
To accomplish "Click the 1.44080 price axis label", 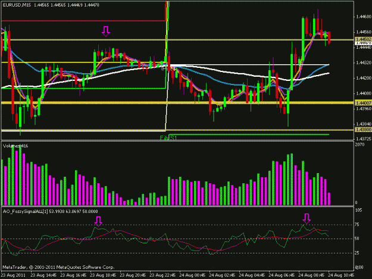I will point(364,93).
